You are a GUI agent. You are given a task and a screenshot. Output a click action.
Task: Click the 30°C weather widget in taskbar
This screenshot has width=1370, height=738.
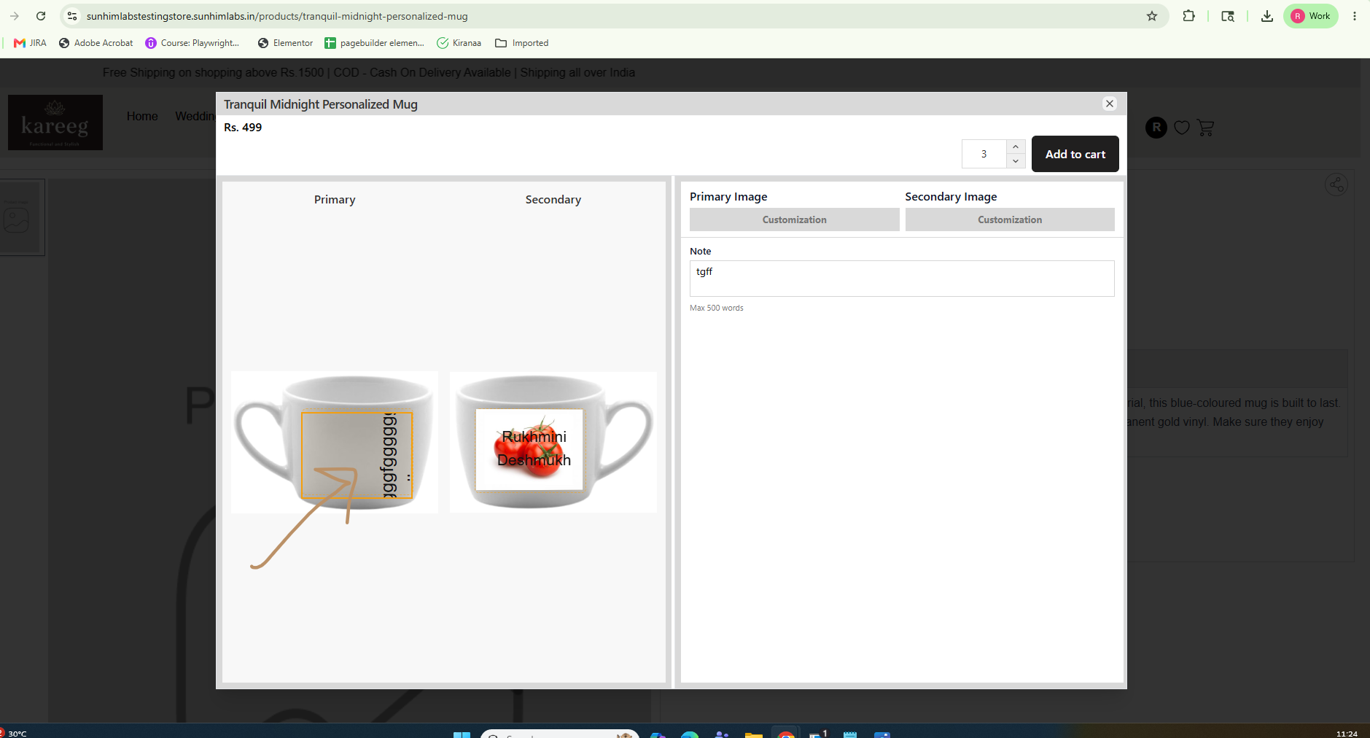[x=14, y=732]
